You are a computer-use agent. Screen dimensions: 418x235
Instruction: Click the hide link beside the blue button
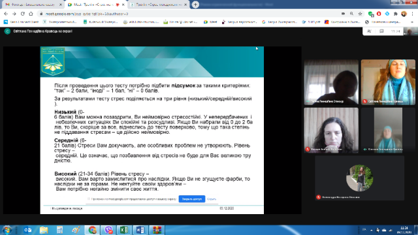[212, 199]
